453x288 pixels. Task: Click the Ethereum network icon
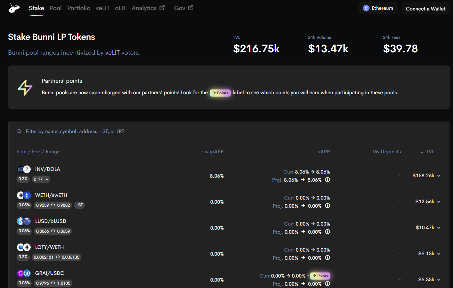point(366,8)
